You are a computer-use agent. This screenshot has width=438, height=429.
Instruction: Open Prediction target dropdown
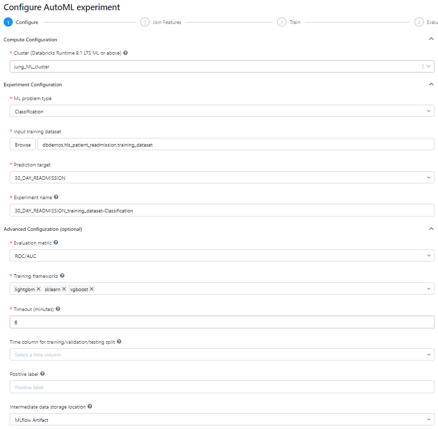(x=222, y=177)
